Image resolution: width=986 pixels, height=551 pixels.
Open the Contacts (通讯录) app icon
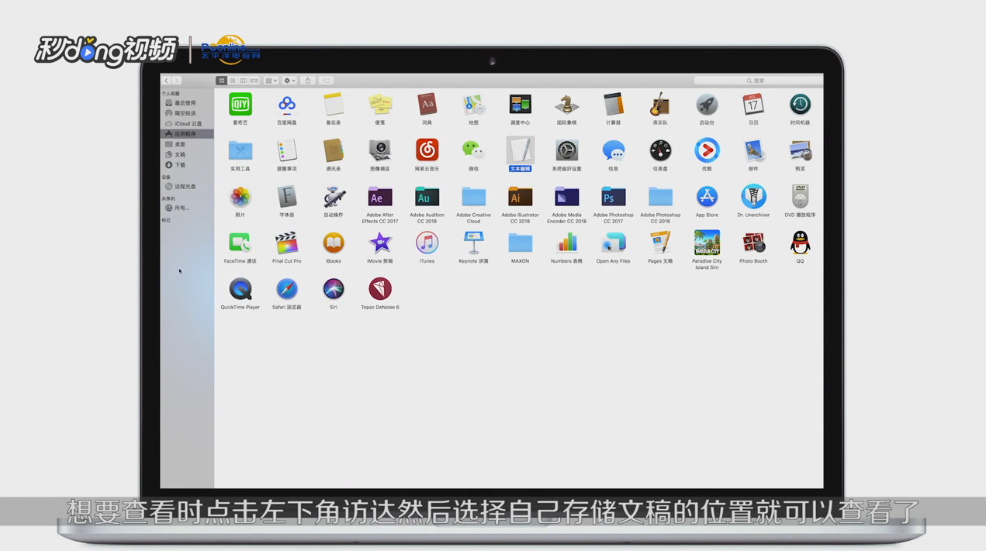point(334,150)
